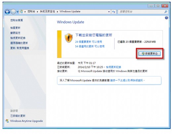The height and width of the screenshot is (134, 172).
Task: Select 變更設定 in the left sidebar
Action: [15, 33]
